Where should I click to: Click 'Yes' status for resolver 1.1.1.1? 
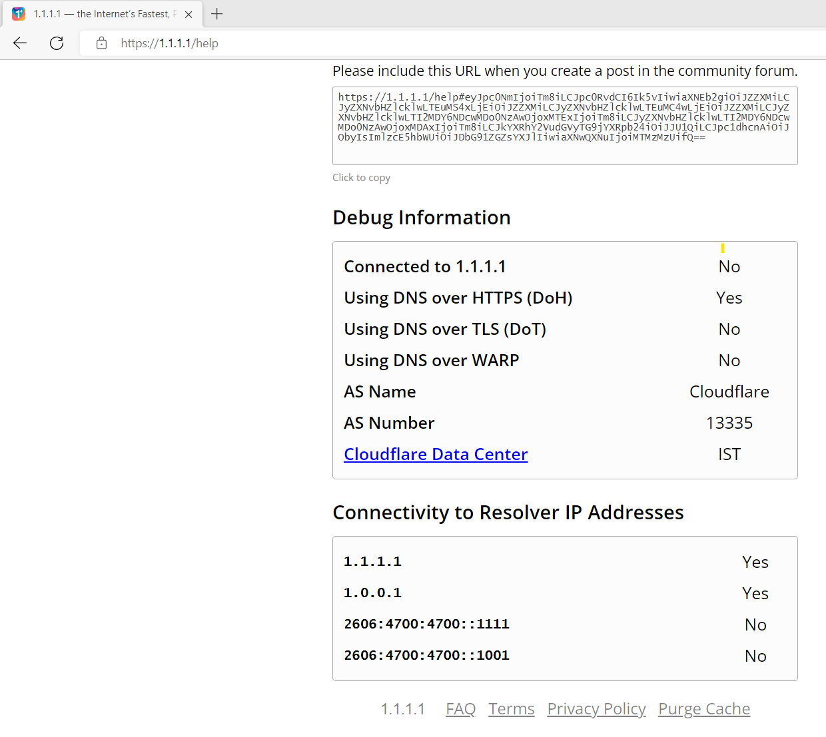[x=755, y=562]
